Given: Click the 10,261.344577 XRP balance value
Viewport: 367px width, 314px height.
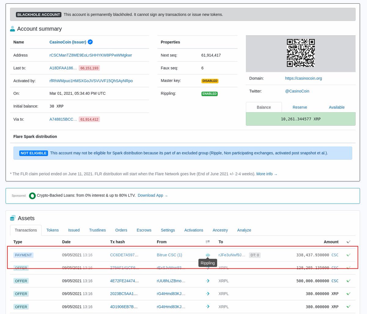Looking at the screenshot, I should (x=301, y=119).
